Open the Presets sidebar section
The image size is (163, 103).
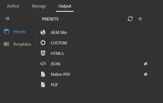point(19,32)
